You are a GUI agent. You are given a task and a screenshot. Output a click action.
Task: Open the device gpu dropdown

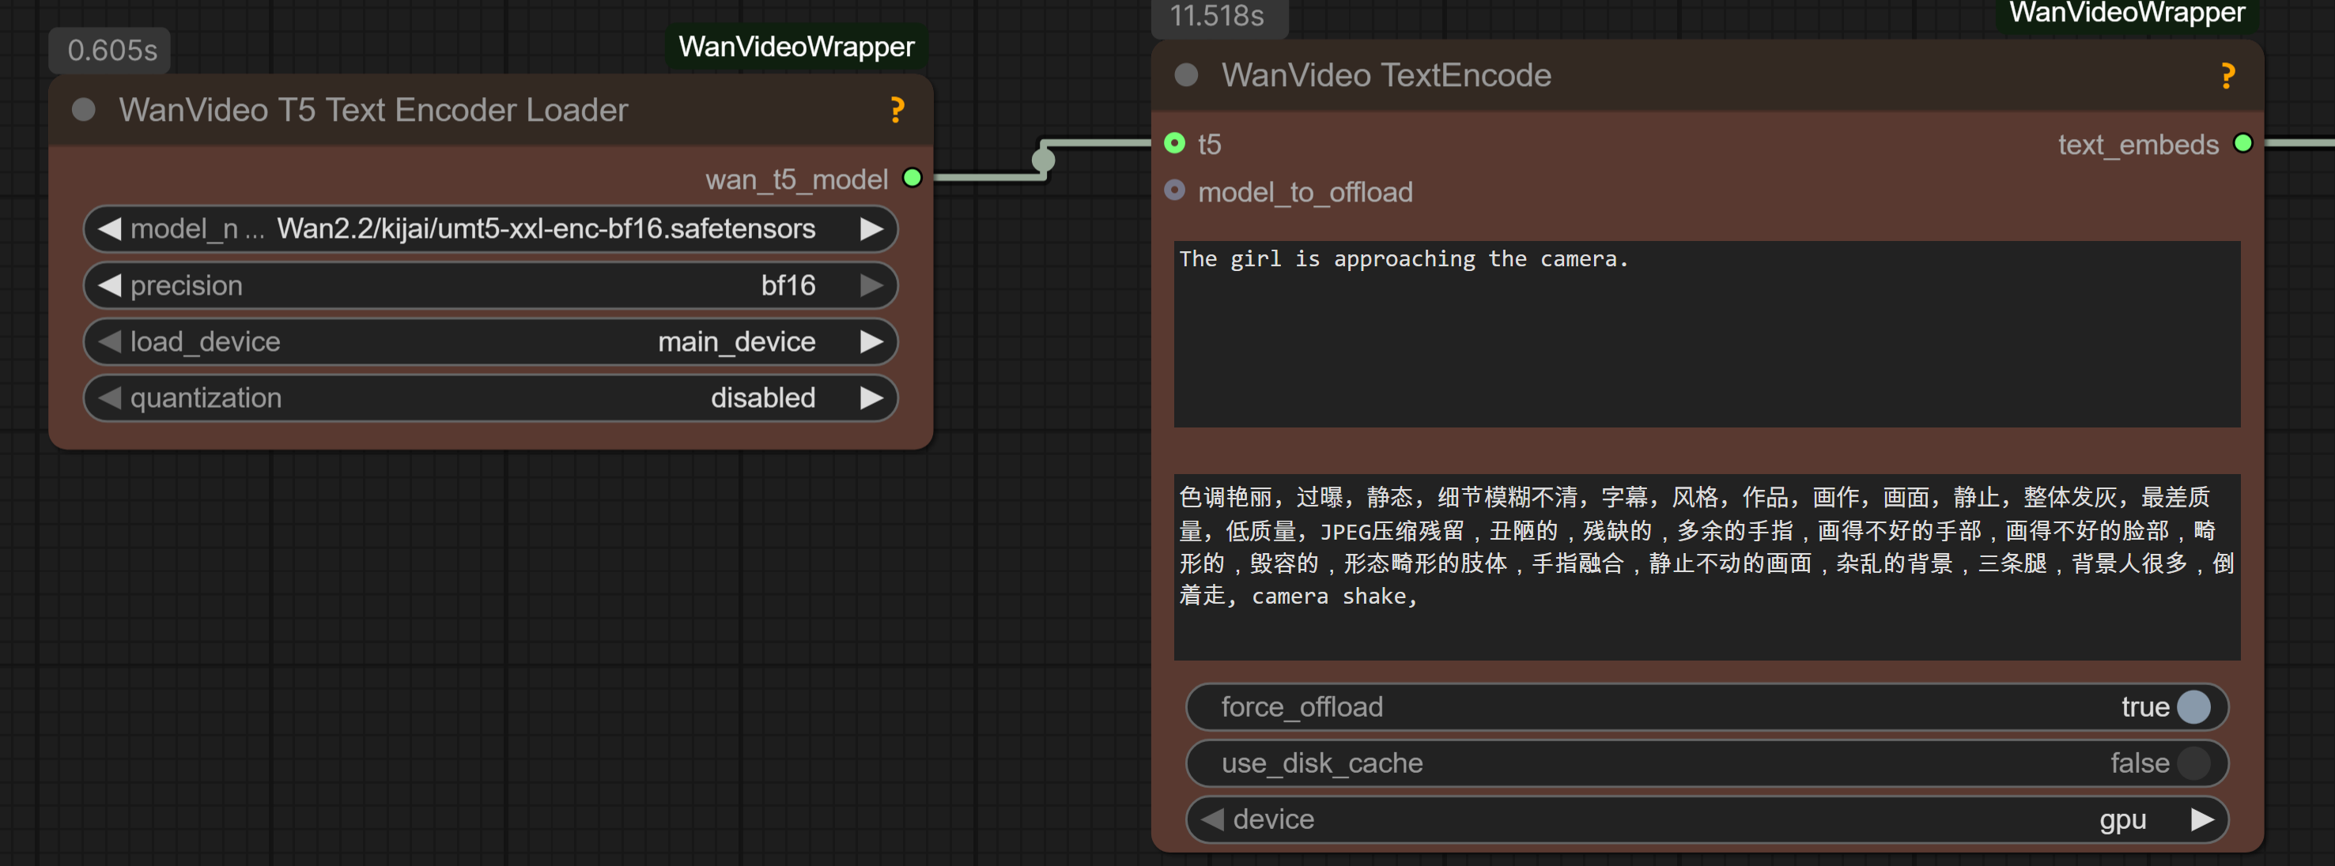pos(1707,819)
